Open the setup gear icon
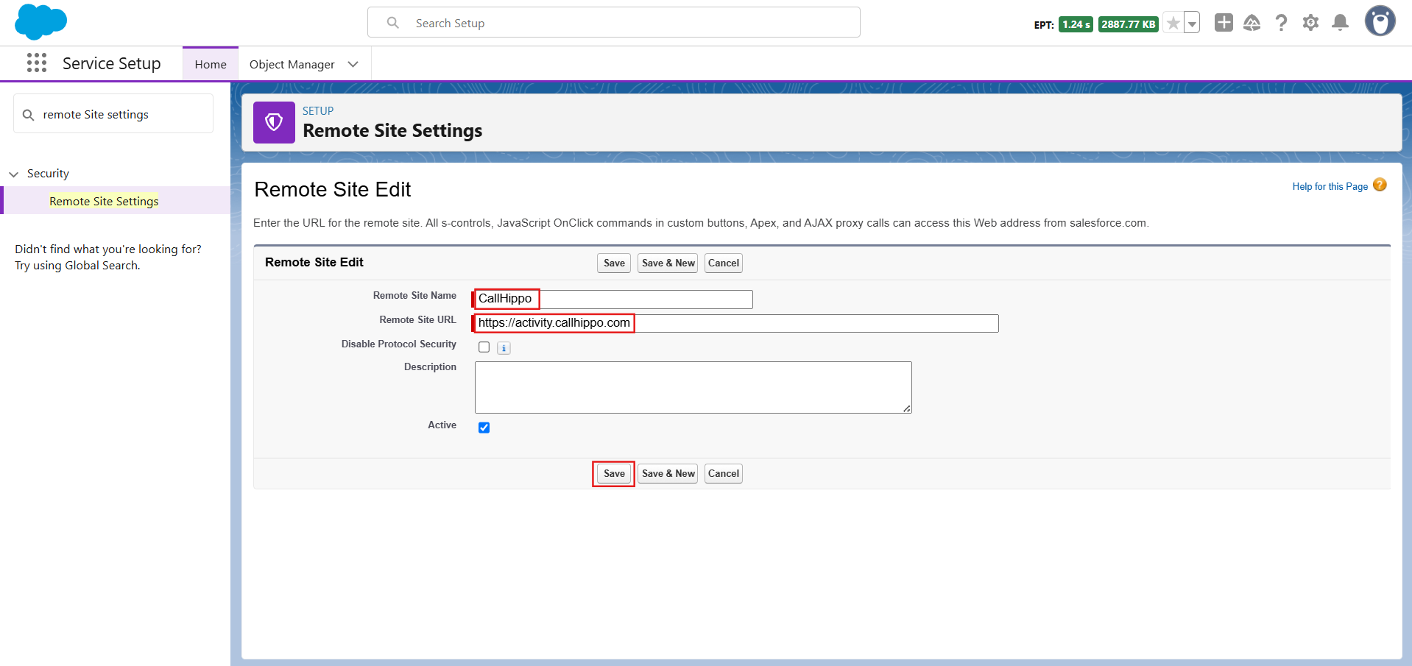Viewport: 1412px width, 666px height. coord(1310,23)
